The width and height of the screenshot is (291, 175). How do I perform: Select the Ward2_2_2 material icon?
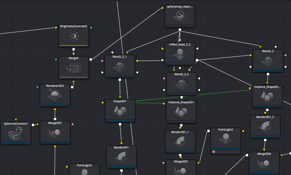coord(182,84)
